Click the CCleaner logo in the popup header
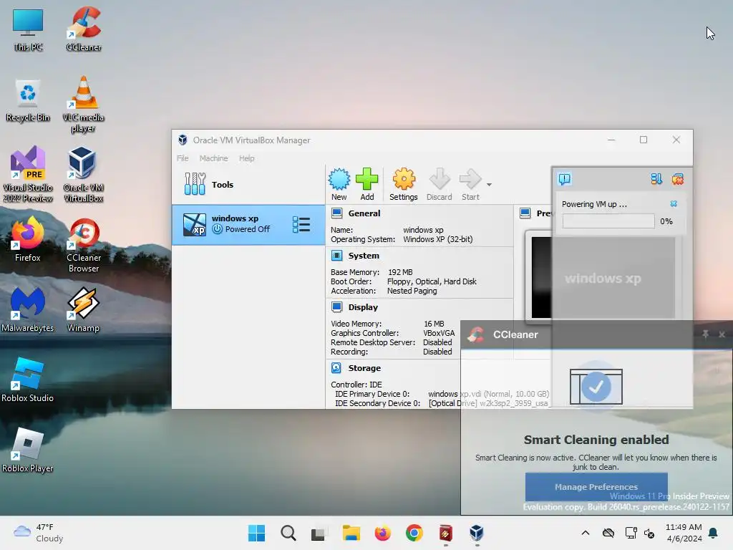Viewport: 733px width, 550px height. [x=476, y=334]
